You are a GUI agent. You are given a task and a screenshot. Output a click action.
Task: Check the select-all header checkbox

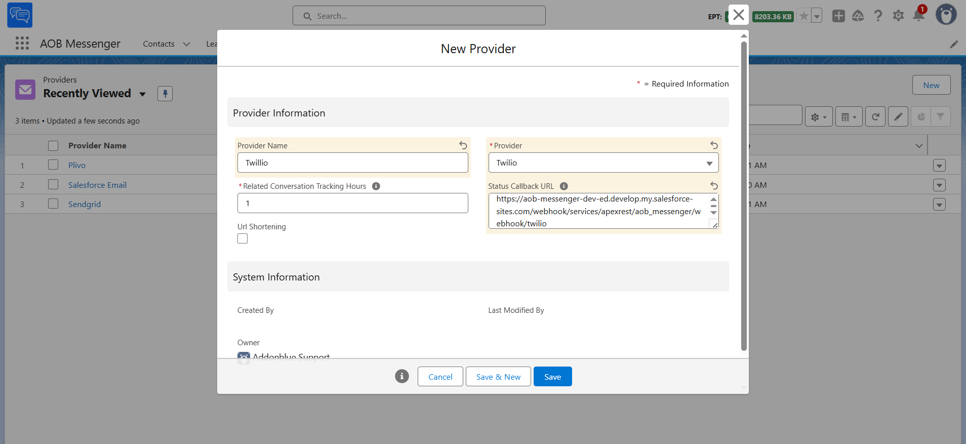coord(53,146)
